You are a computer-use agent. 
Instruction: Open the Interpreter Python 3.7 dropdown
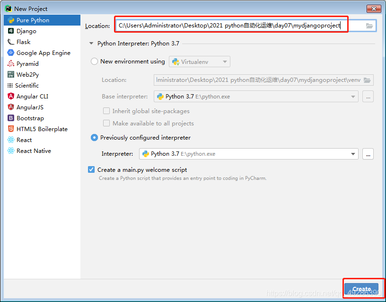tap(249, 154)
